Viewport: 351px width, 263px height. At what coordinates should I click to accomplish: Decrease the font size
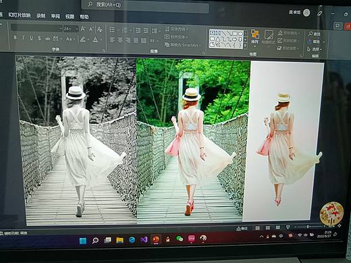[x=91, y=29]
